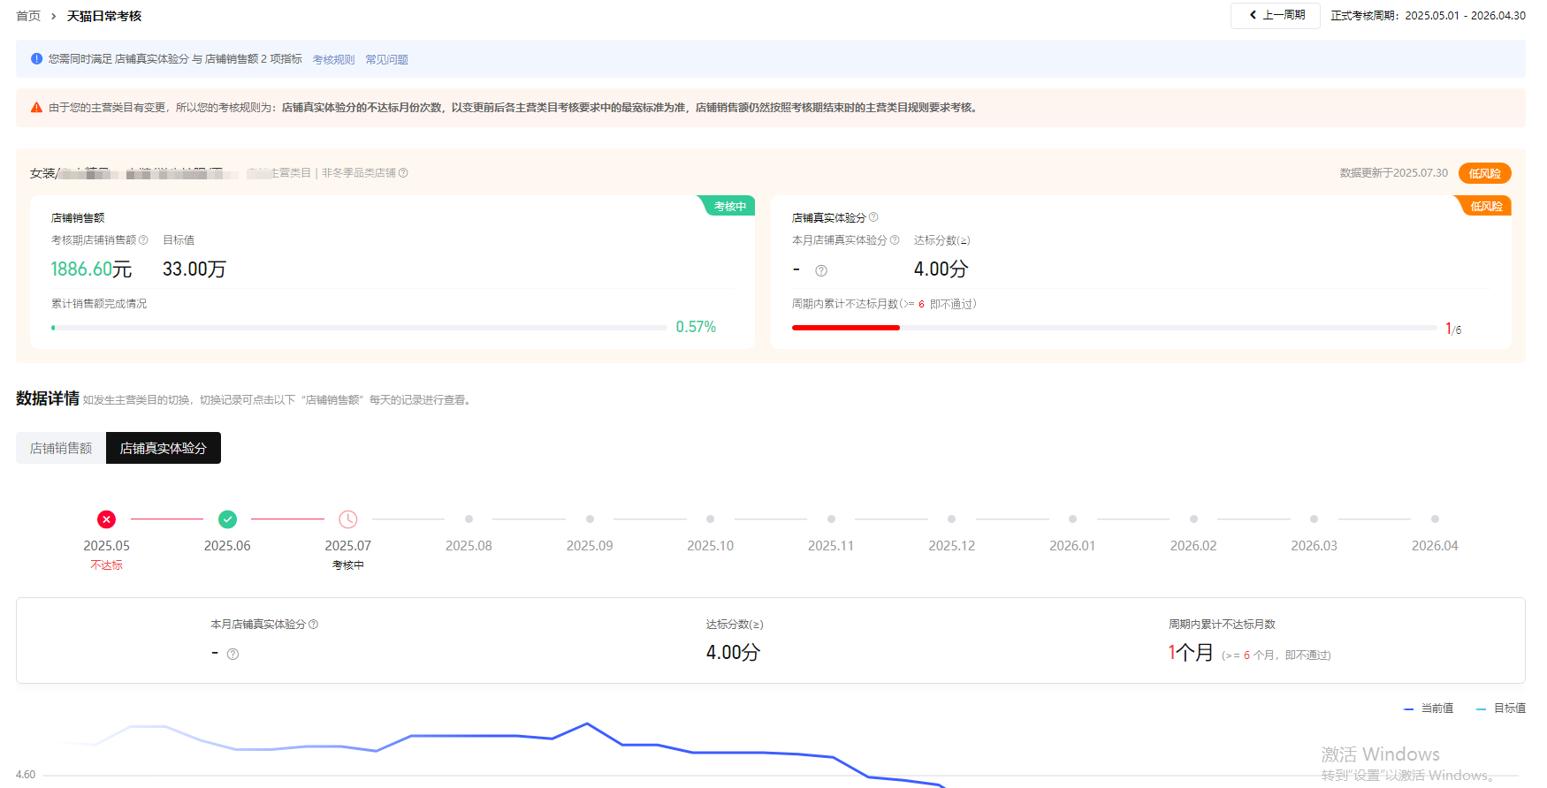Select the 店铺真实体验分 tab

pyautogui.click(x=164, y=448)
